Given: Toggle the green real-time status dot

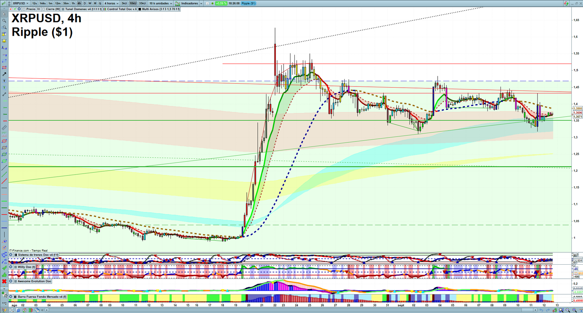Looking at the screenshot, I should point(212,3).
